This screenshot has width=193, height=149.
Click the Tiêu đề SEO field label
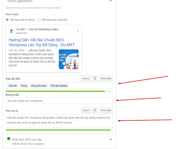click(13, 79)
